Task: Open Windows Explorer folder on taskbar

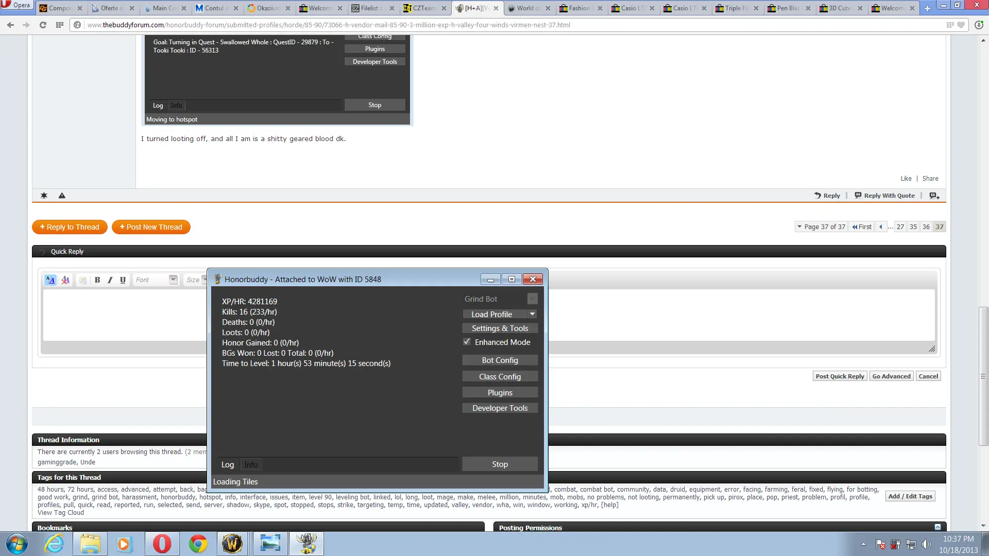Action: [x=90, y=544]
